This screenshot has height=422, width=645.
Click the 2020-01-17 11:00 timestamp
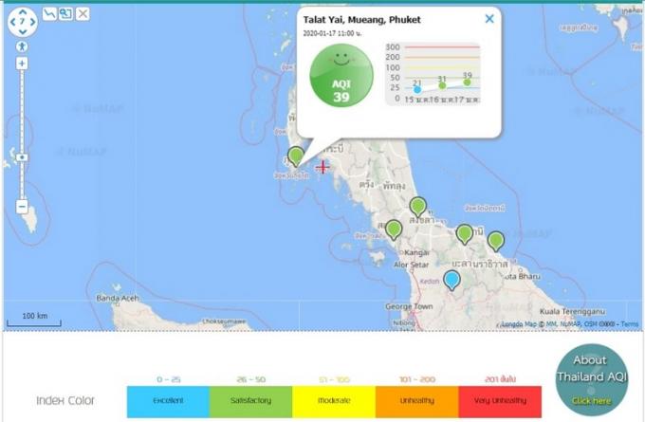click(332, 33)
